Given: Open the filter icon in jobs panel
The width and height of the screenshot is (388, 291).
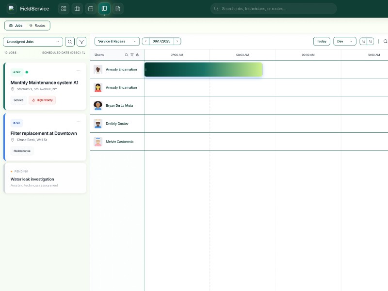Looking at the screenshot, I should (81, 42).
